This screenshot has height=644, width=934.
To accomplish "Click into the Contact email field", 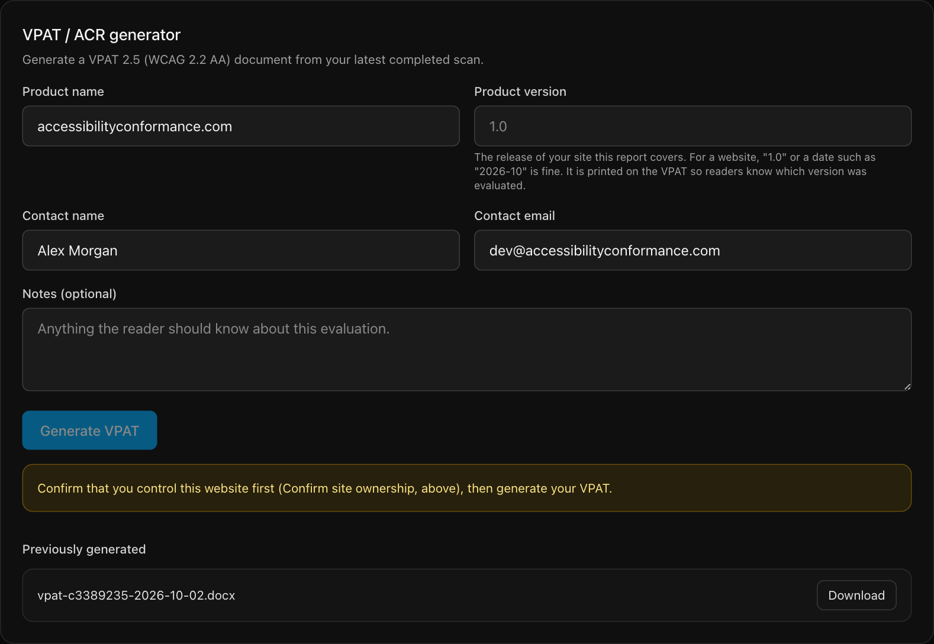I will coord(693,250).
